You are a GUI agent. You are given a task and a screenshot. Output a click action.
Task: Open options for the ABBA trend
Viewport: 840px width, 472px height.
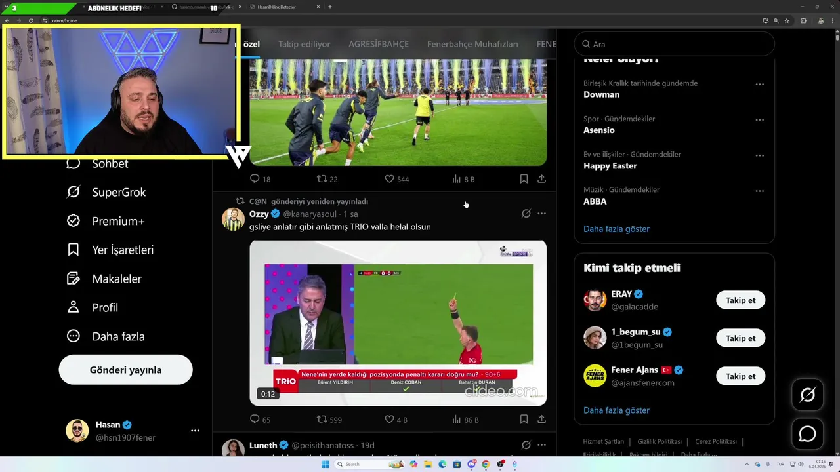point(759,191)
